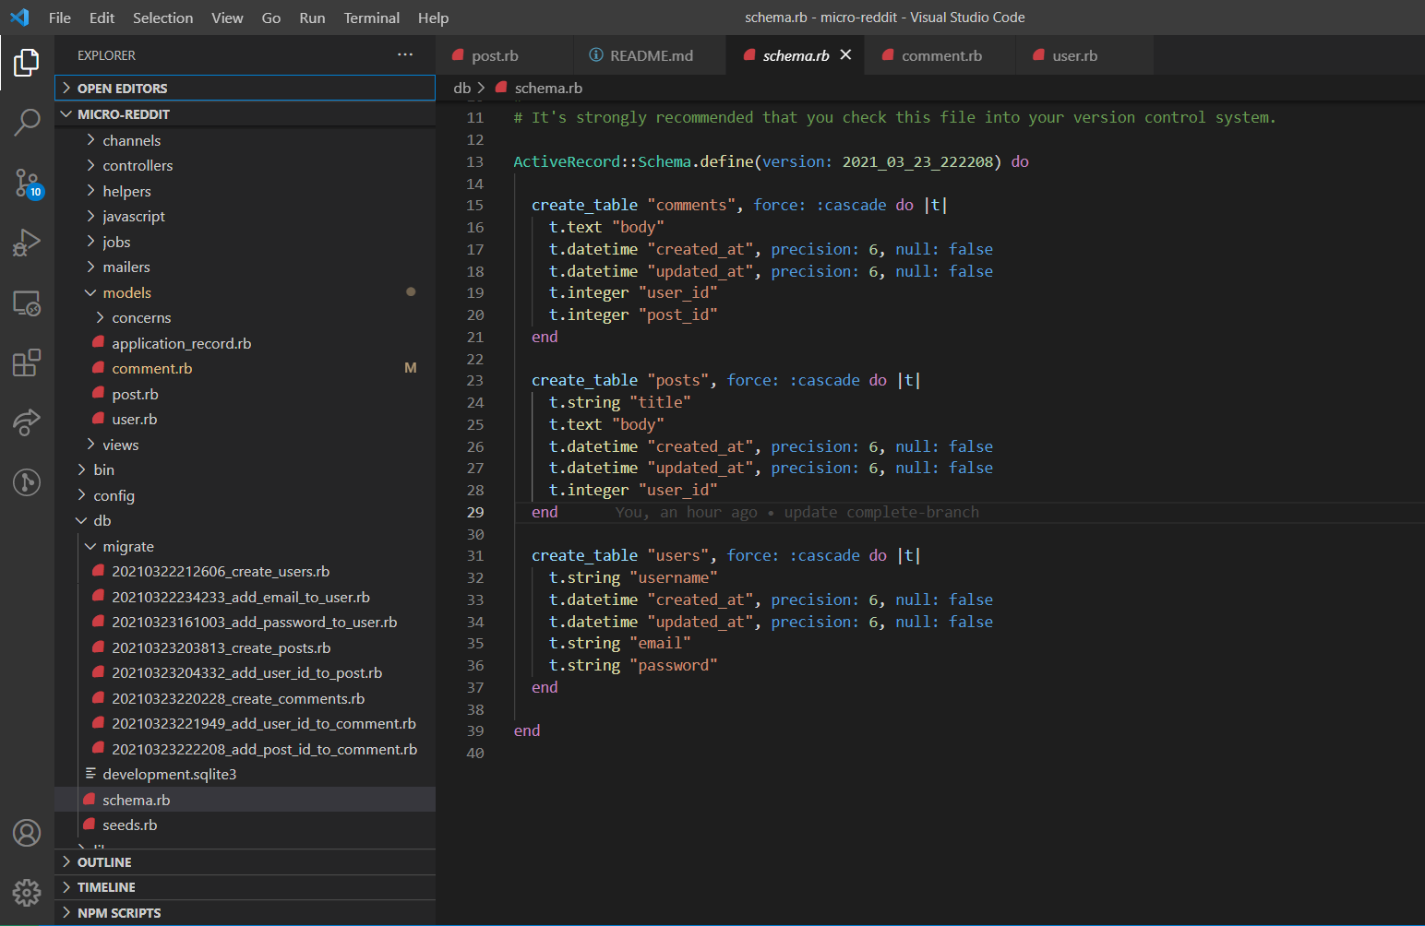
Task: Expand the views folder
Action: [245, 445]
